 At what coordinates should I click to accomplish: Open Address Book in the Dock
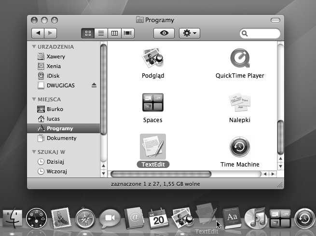coord(134,218)
